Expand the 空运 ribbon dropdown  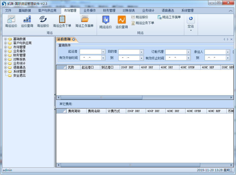coord(191,30)
